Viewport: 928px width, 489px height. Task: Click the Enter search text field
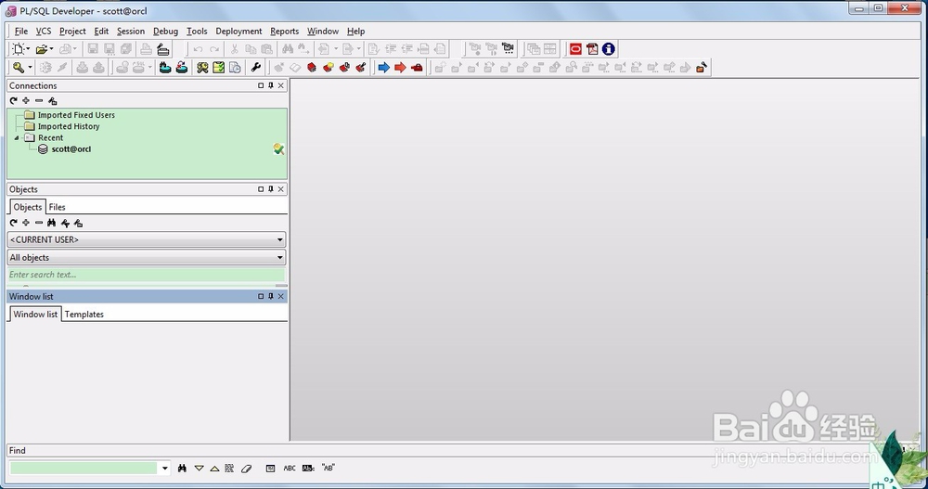tap(147, 275)
